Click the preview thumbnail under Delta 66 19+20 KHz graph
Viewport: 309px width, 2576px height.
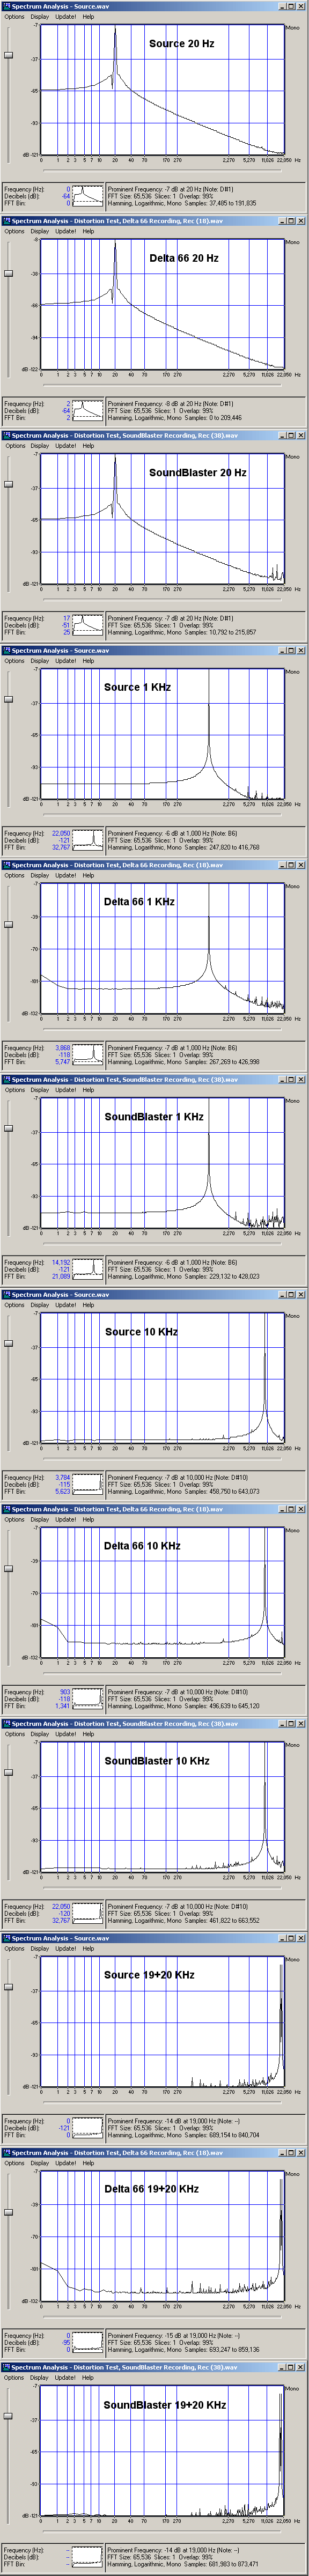point(88,2342)
